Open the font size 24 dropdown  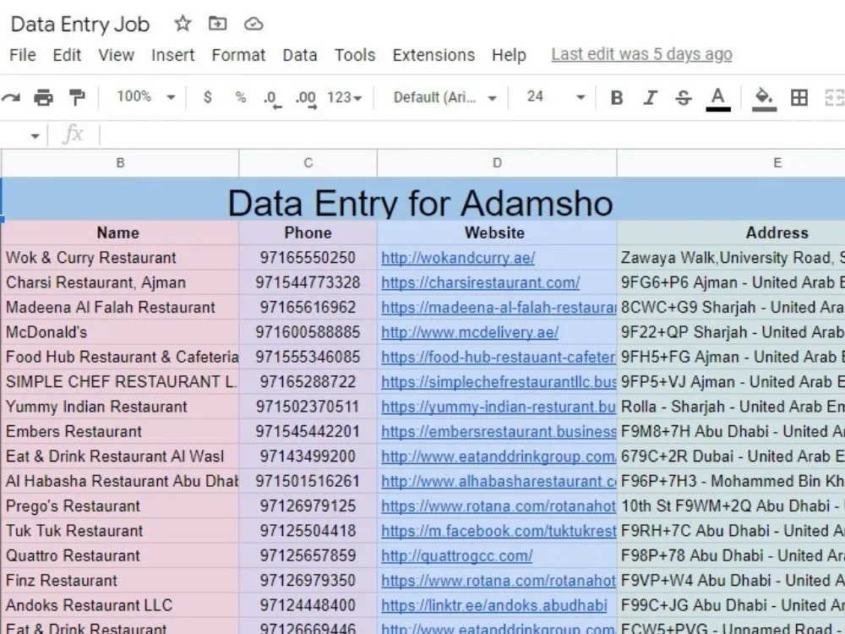[x=556, y=97]
